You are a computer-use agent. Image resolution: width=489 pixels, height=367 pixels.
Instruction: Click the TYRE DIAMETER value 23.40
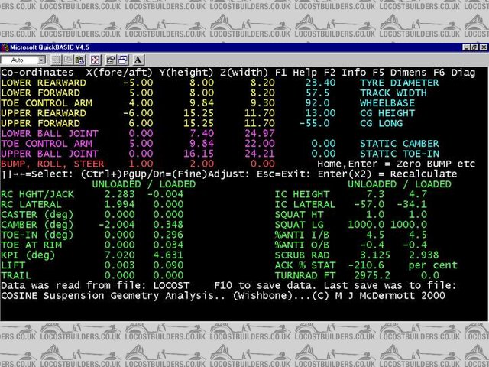320,82
